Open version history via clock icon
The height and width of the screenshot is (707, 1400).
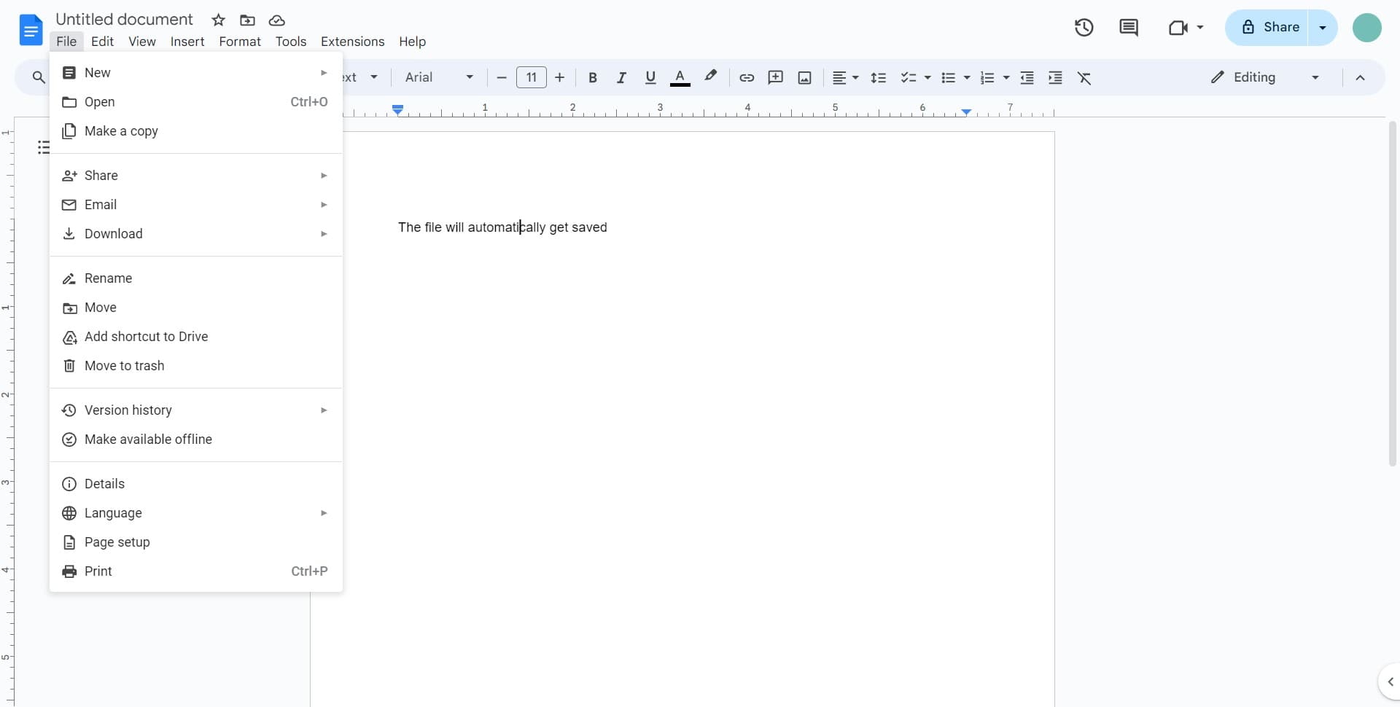(1084, 27)
